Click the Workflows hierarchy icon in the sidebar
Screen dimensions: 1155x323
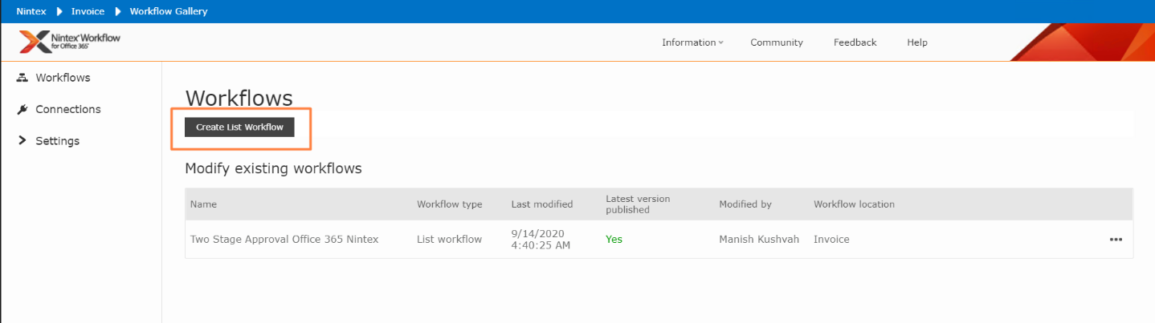pos(22,78)
